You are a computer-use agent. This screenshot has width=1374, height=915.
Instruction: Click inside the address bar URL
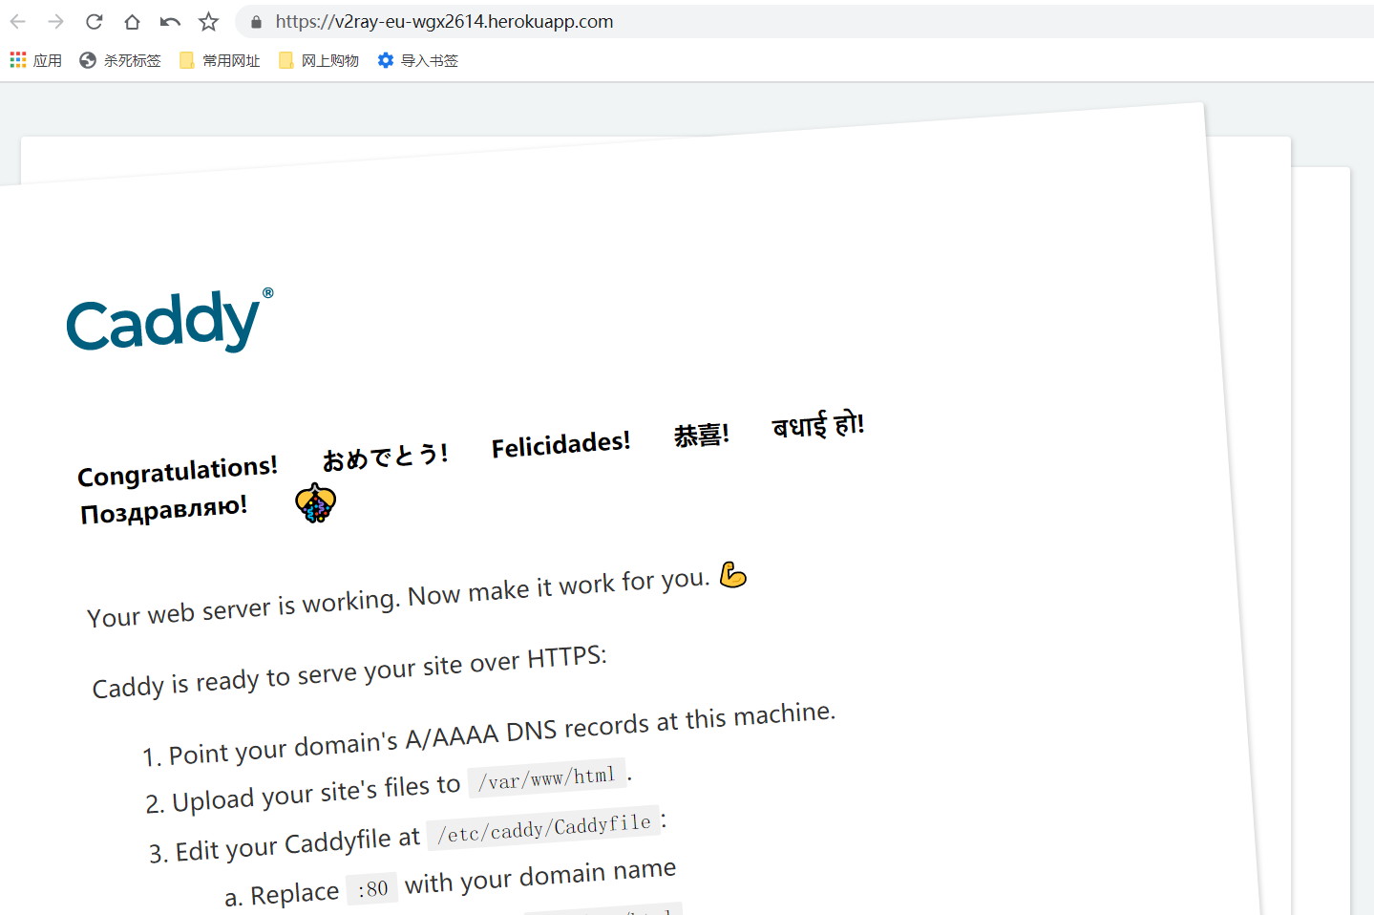click(x=442, y=21)
